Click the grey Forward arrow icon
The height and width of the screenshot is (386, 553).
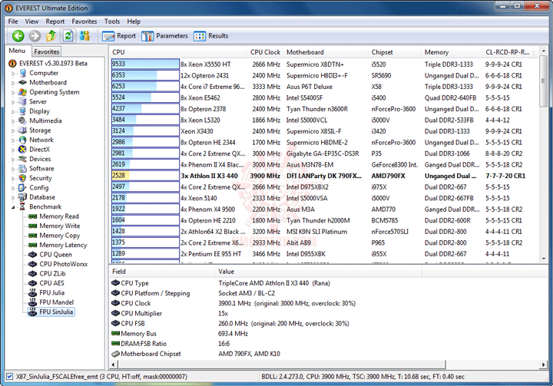point(35,35)
